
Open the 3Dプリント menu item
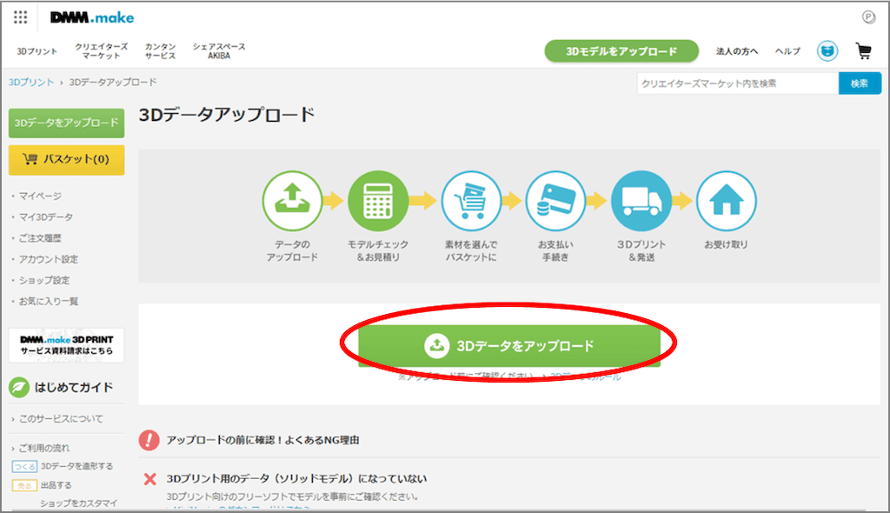[x=37, y=51]
